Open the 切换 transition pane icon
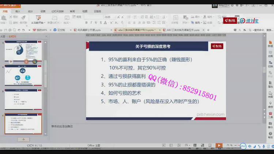 (x=270, y=64)
